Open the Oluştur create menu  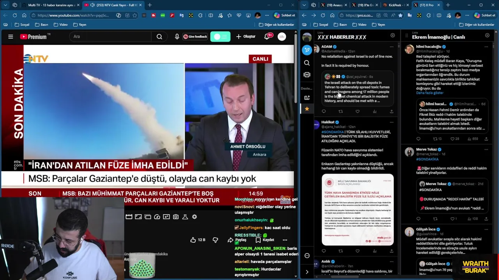pos(246,37)
